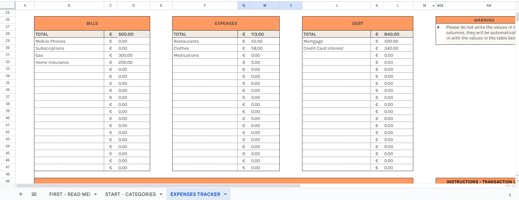The width and height of the screenshot is (519, 200).
Task: Open the FIRST - READ ME! tab menu arrow
Action: click(95, 194)
